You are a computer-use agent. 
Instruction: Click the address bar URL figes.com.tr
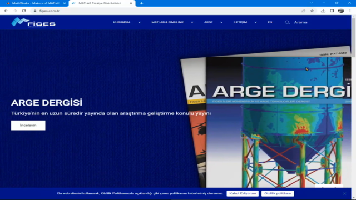pyautogui.click(x=50, y=11)
